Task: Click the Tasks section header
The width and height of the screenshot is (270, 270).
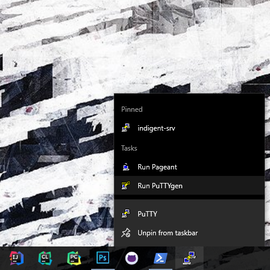Action: 129,148
